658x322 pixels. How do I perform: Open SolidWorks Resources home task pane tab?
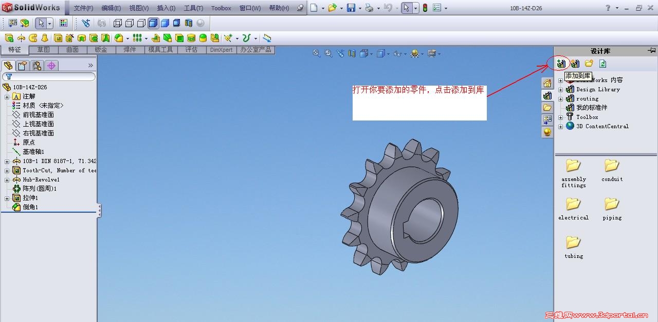coord(547,84)
